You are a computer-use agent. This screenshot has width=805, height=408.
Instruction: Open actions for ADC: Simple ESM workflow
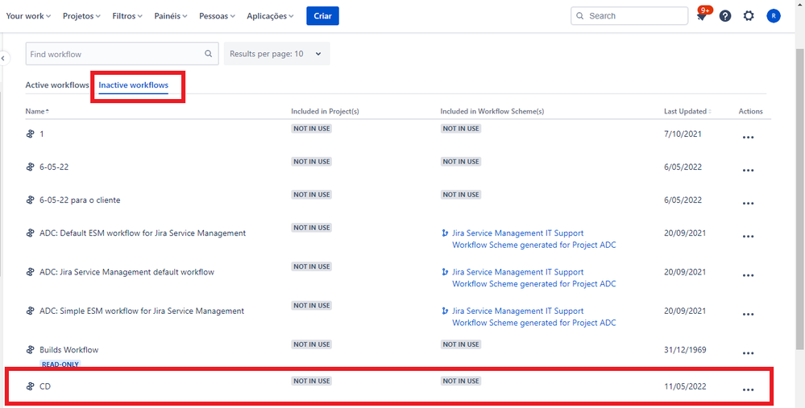(748, 314)
